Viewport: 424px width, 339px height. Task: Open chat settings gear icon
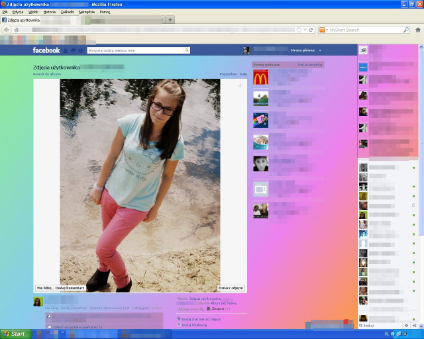coord(406,326)
